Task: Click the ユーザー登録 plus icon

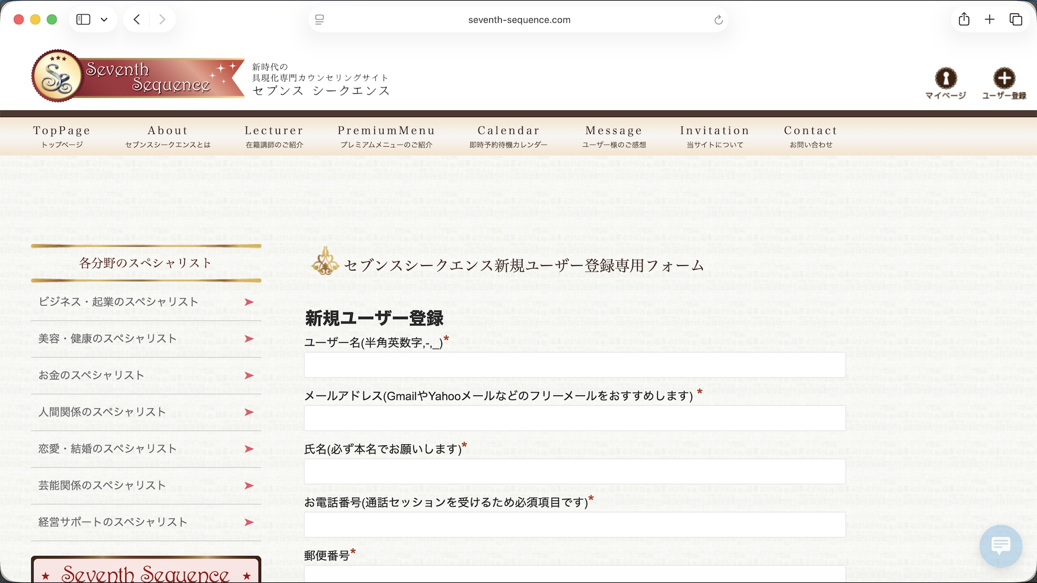Action: (x=1004, y=79)
